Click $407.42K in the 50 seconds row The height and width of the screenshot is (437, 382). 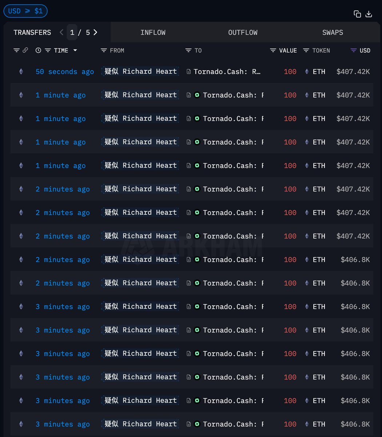click(x=353, y=72)
